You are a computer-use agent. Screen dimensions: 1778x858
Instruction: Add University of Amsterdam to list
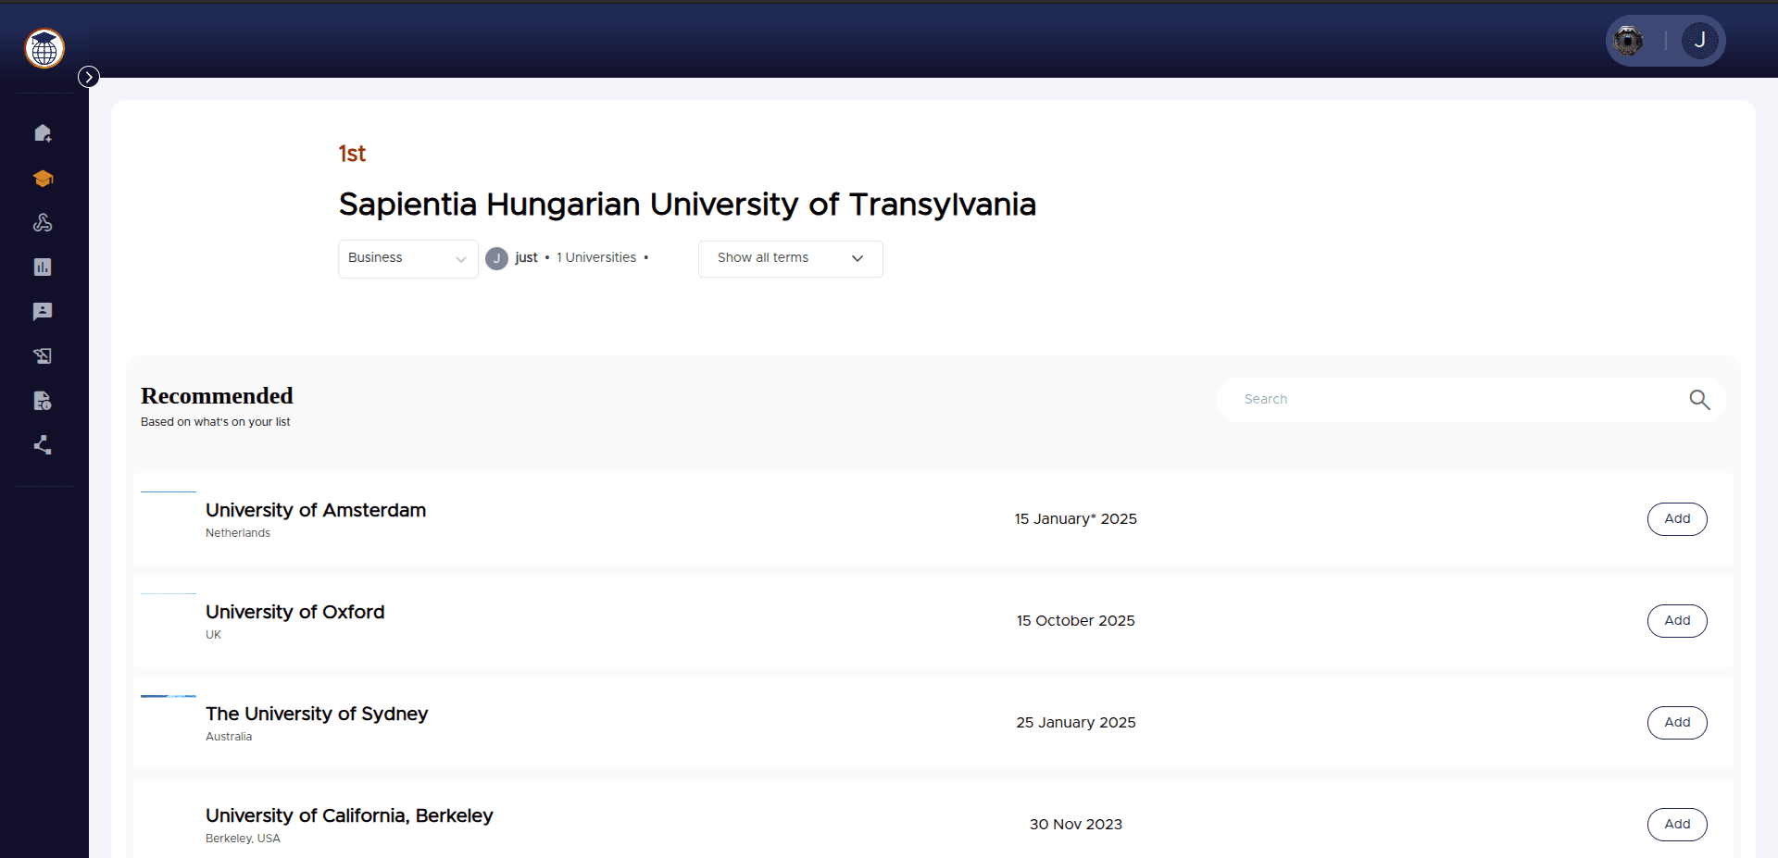coord(1677,519)
